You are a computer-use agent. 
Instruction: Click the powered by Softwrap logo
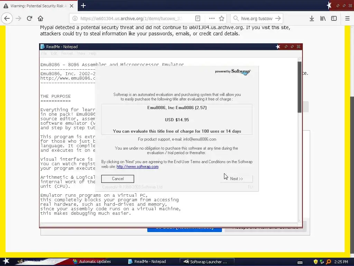click(233, 72)
